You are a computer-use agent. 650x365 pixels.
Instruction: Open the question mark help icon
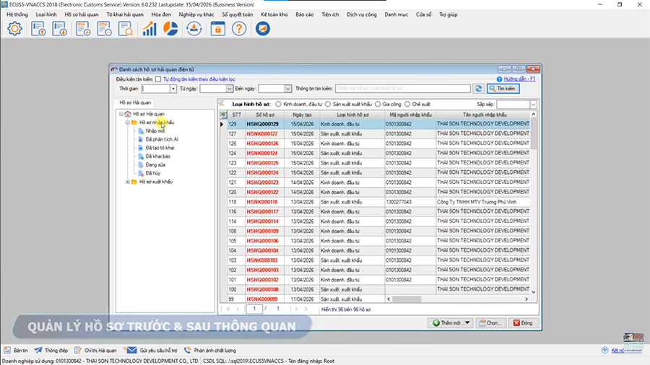coord(239,29)
